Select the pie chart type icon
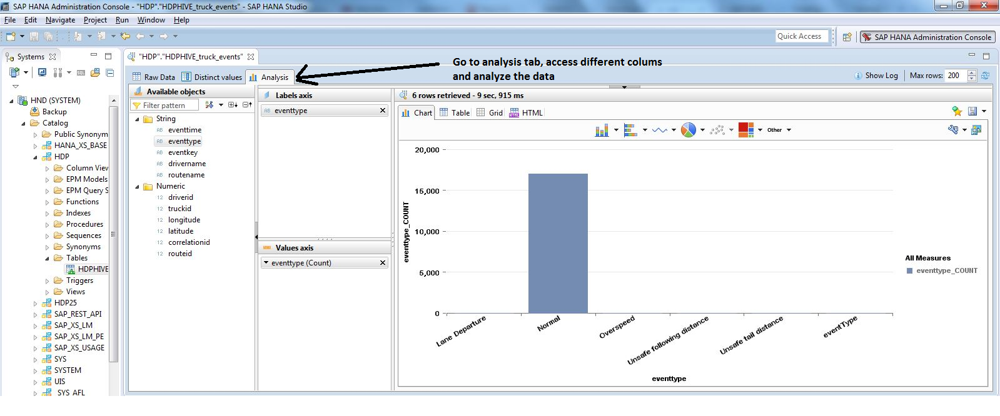This screenshot has width=1000, height=416. pyautogui.click(x=688, y=130)
